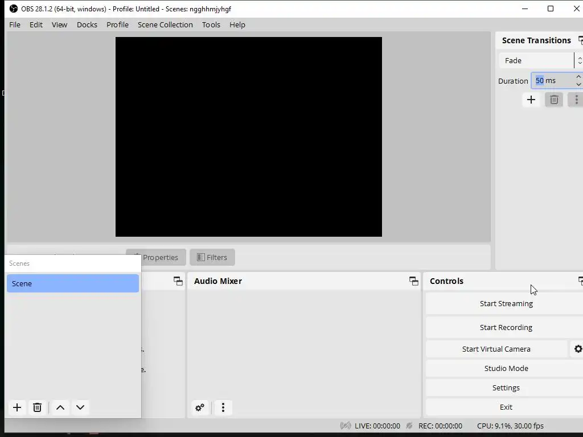Decrease transition duration with down arrow
This screenshot has width=583, height=437.
[x=578, y=85]
